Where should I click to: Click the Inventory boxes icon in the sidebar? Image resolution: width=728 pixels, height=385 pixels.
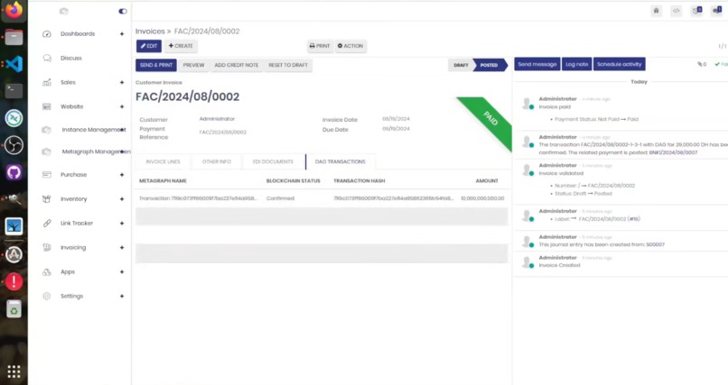point(46,198)
